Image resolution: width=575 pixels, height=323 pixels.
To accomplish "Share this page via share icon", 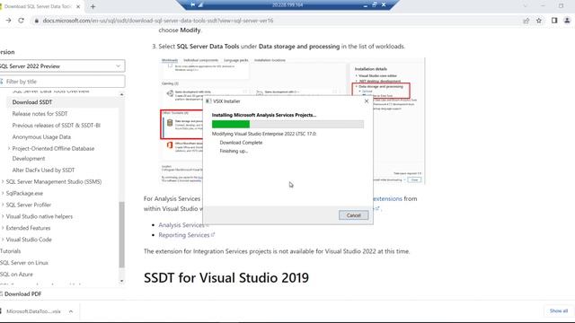I will [x=526, y=21].
